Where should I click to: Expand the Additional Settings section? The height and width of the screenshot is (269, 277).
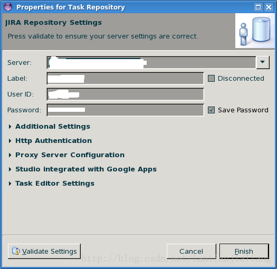point(10,127)
